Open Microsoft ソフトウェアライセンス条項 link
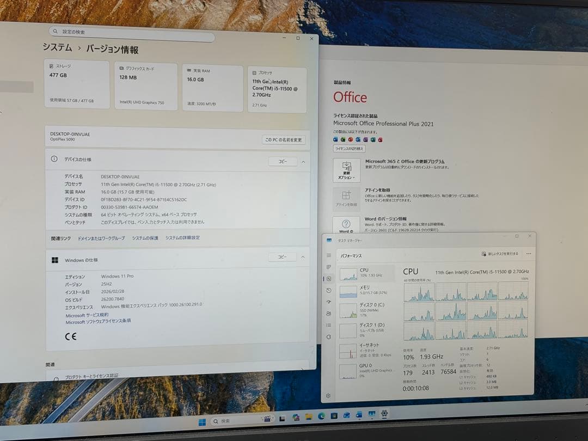Image resolution: width=588 pixels, height=441 pixels. tap(98, 321)
